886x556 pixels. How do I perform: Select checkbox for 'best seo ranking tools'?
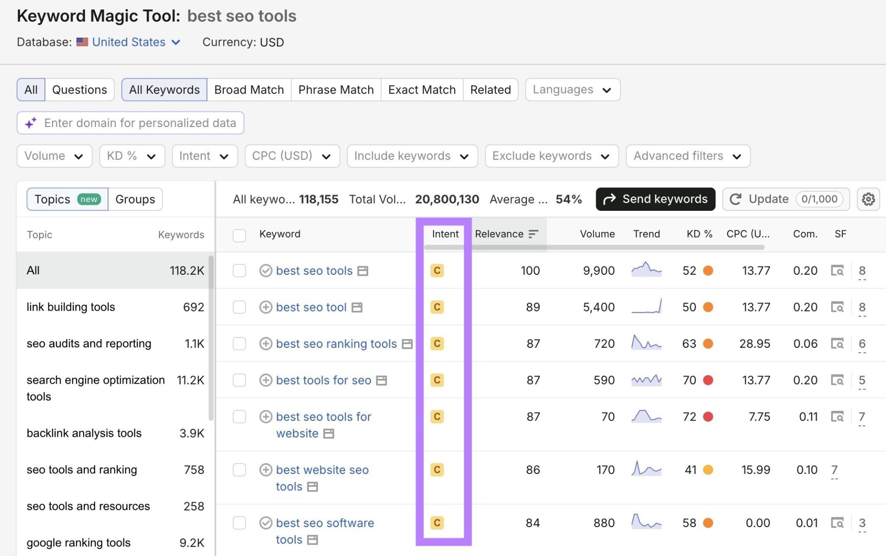tap(239, 344)
